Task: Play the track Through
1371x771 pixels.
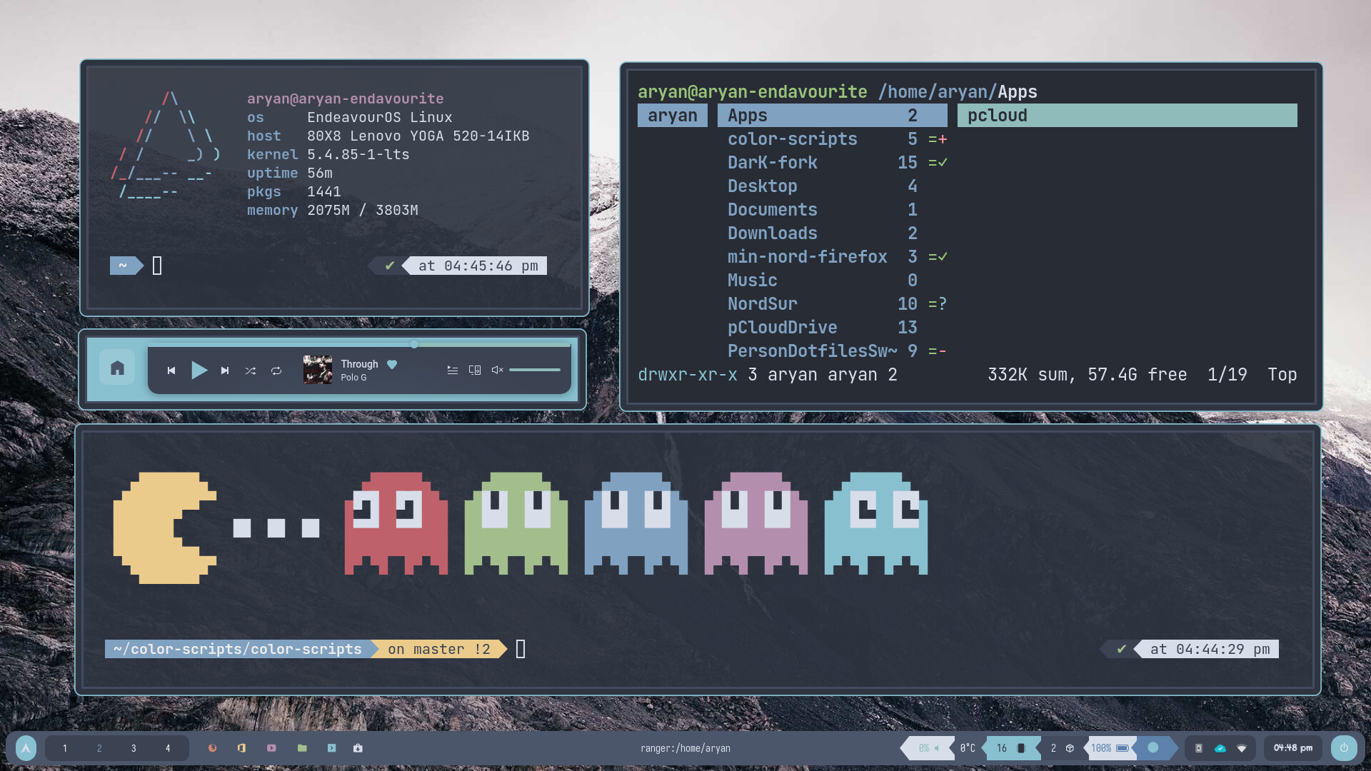Action: (x=199, y=370)
